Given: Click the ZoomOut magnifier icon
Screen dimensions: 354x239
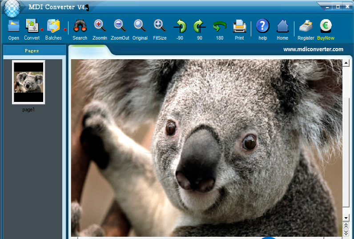Looking at the screenshot, I should (x=120, y=27).
